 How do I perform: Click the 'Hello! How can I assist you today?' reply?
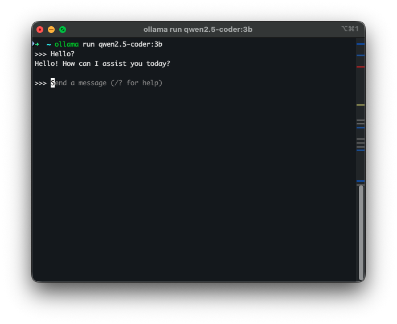[103, 64]
